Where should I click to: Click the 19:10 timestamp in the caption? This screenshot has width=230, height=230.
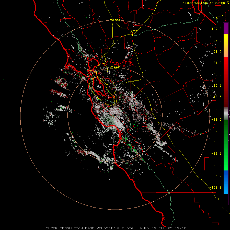181,228
